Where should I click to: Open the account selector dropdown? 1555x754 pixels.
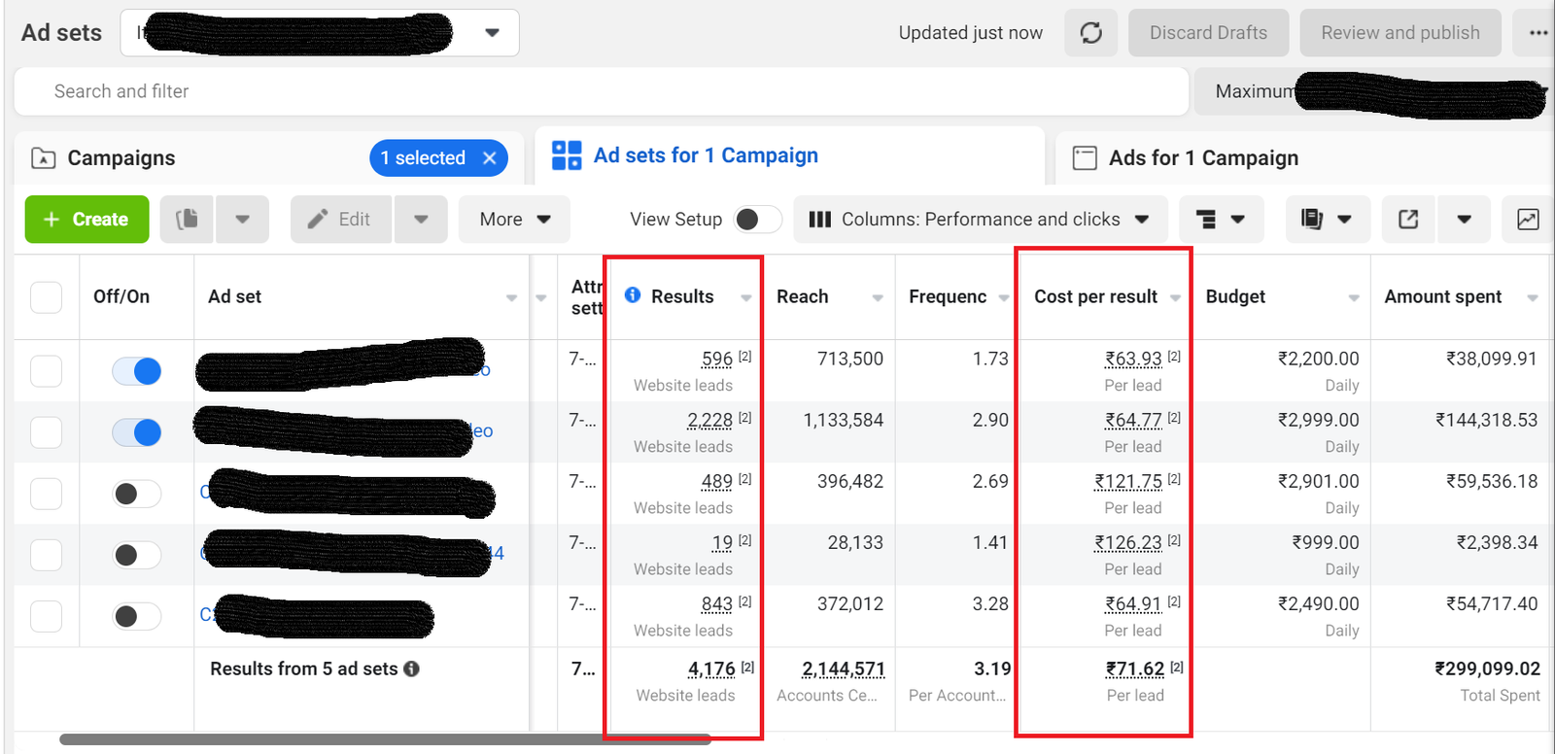(x=320, y=33)
